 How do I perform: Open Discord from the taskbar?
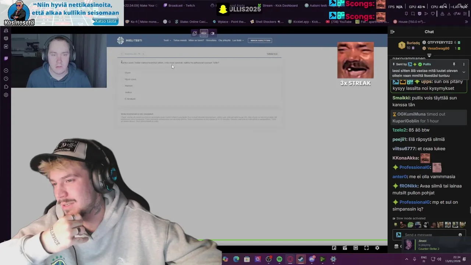(312, 259)
